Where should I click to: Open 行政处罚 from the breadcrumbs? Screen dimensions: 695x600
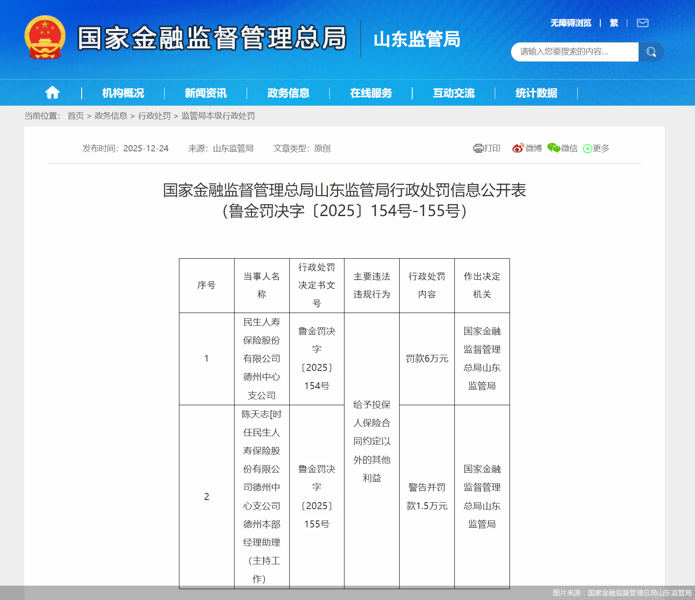pyautogui.click(x=154, y=116)
